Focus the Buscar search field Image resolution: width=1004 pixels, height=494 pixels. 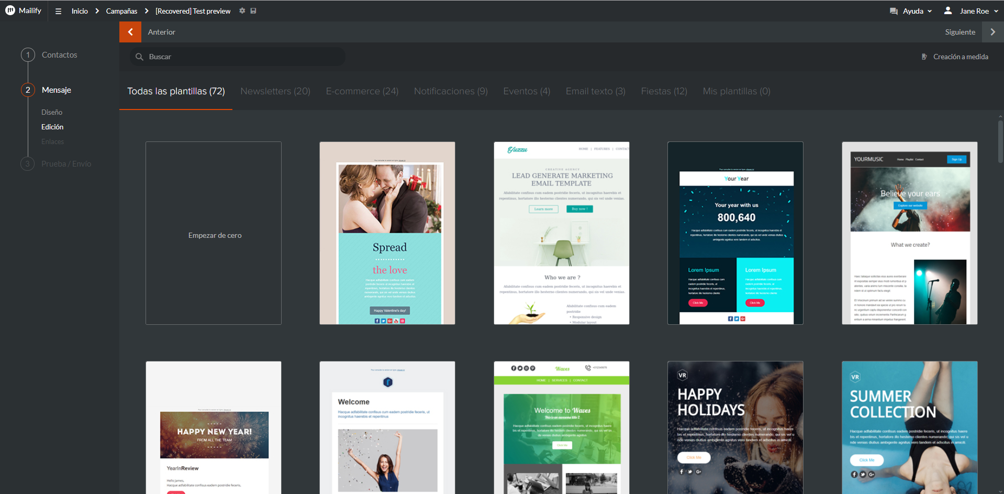pos(238,57)
